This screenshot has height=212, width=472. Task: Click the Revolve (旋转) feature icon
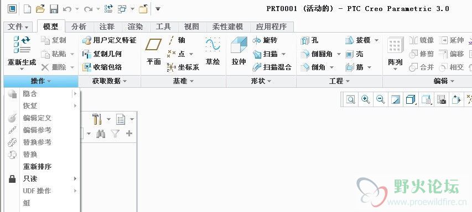(x=256, y=40)
